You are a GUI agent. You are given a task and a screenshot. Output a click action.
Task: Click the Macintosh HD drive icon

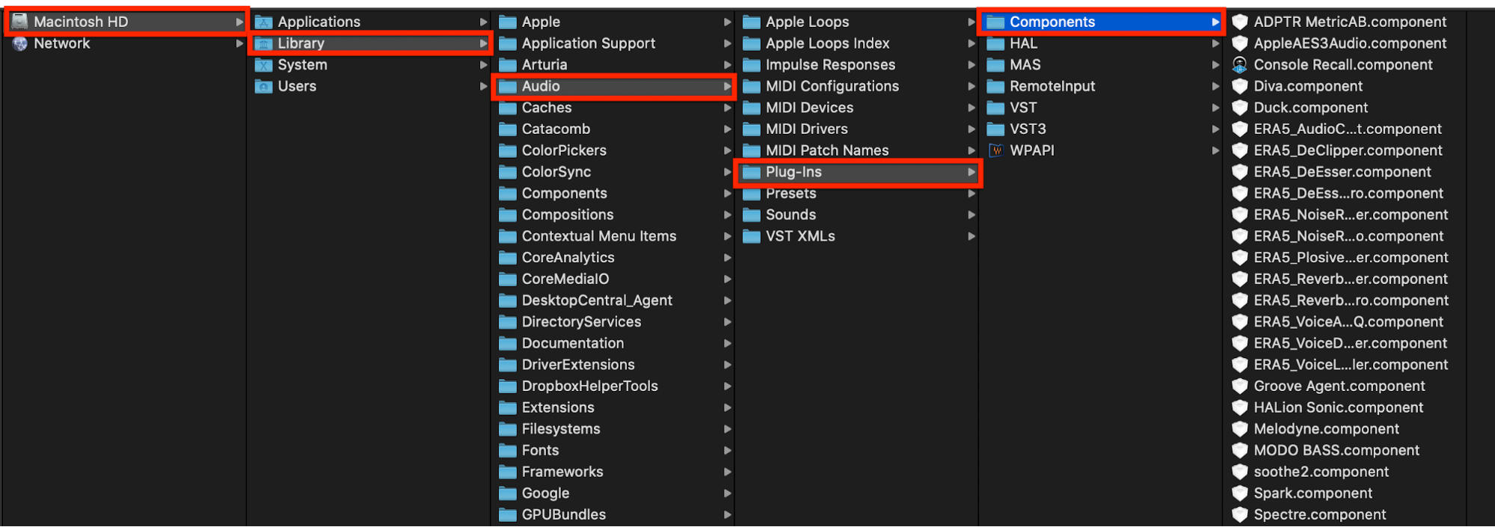[20, 22]
